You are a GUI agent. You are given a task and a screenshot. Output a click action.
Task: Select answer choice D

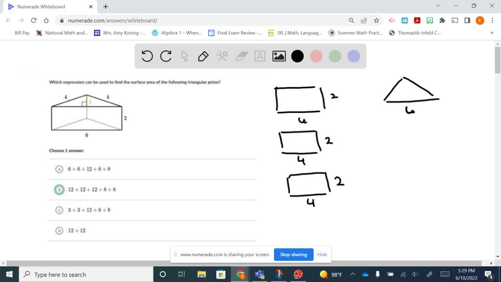coord(59,230)
